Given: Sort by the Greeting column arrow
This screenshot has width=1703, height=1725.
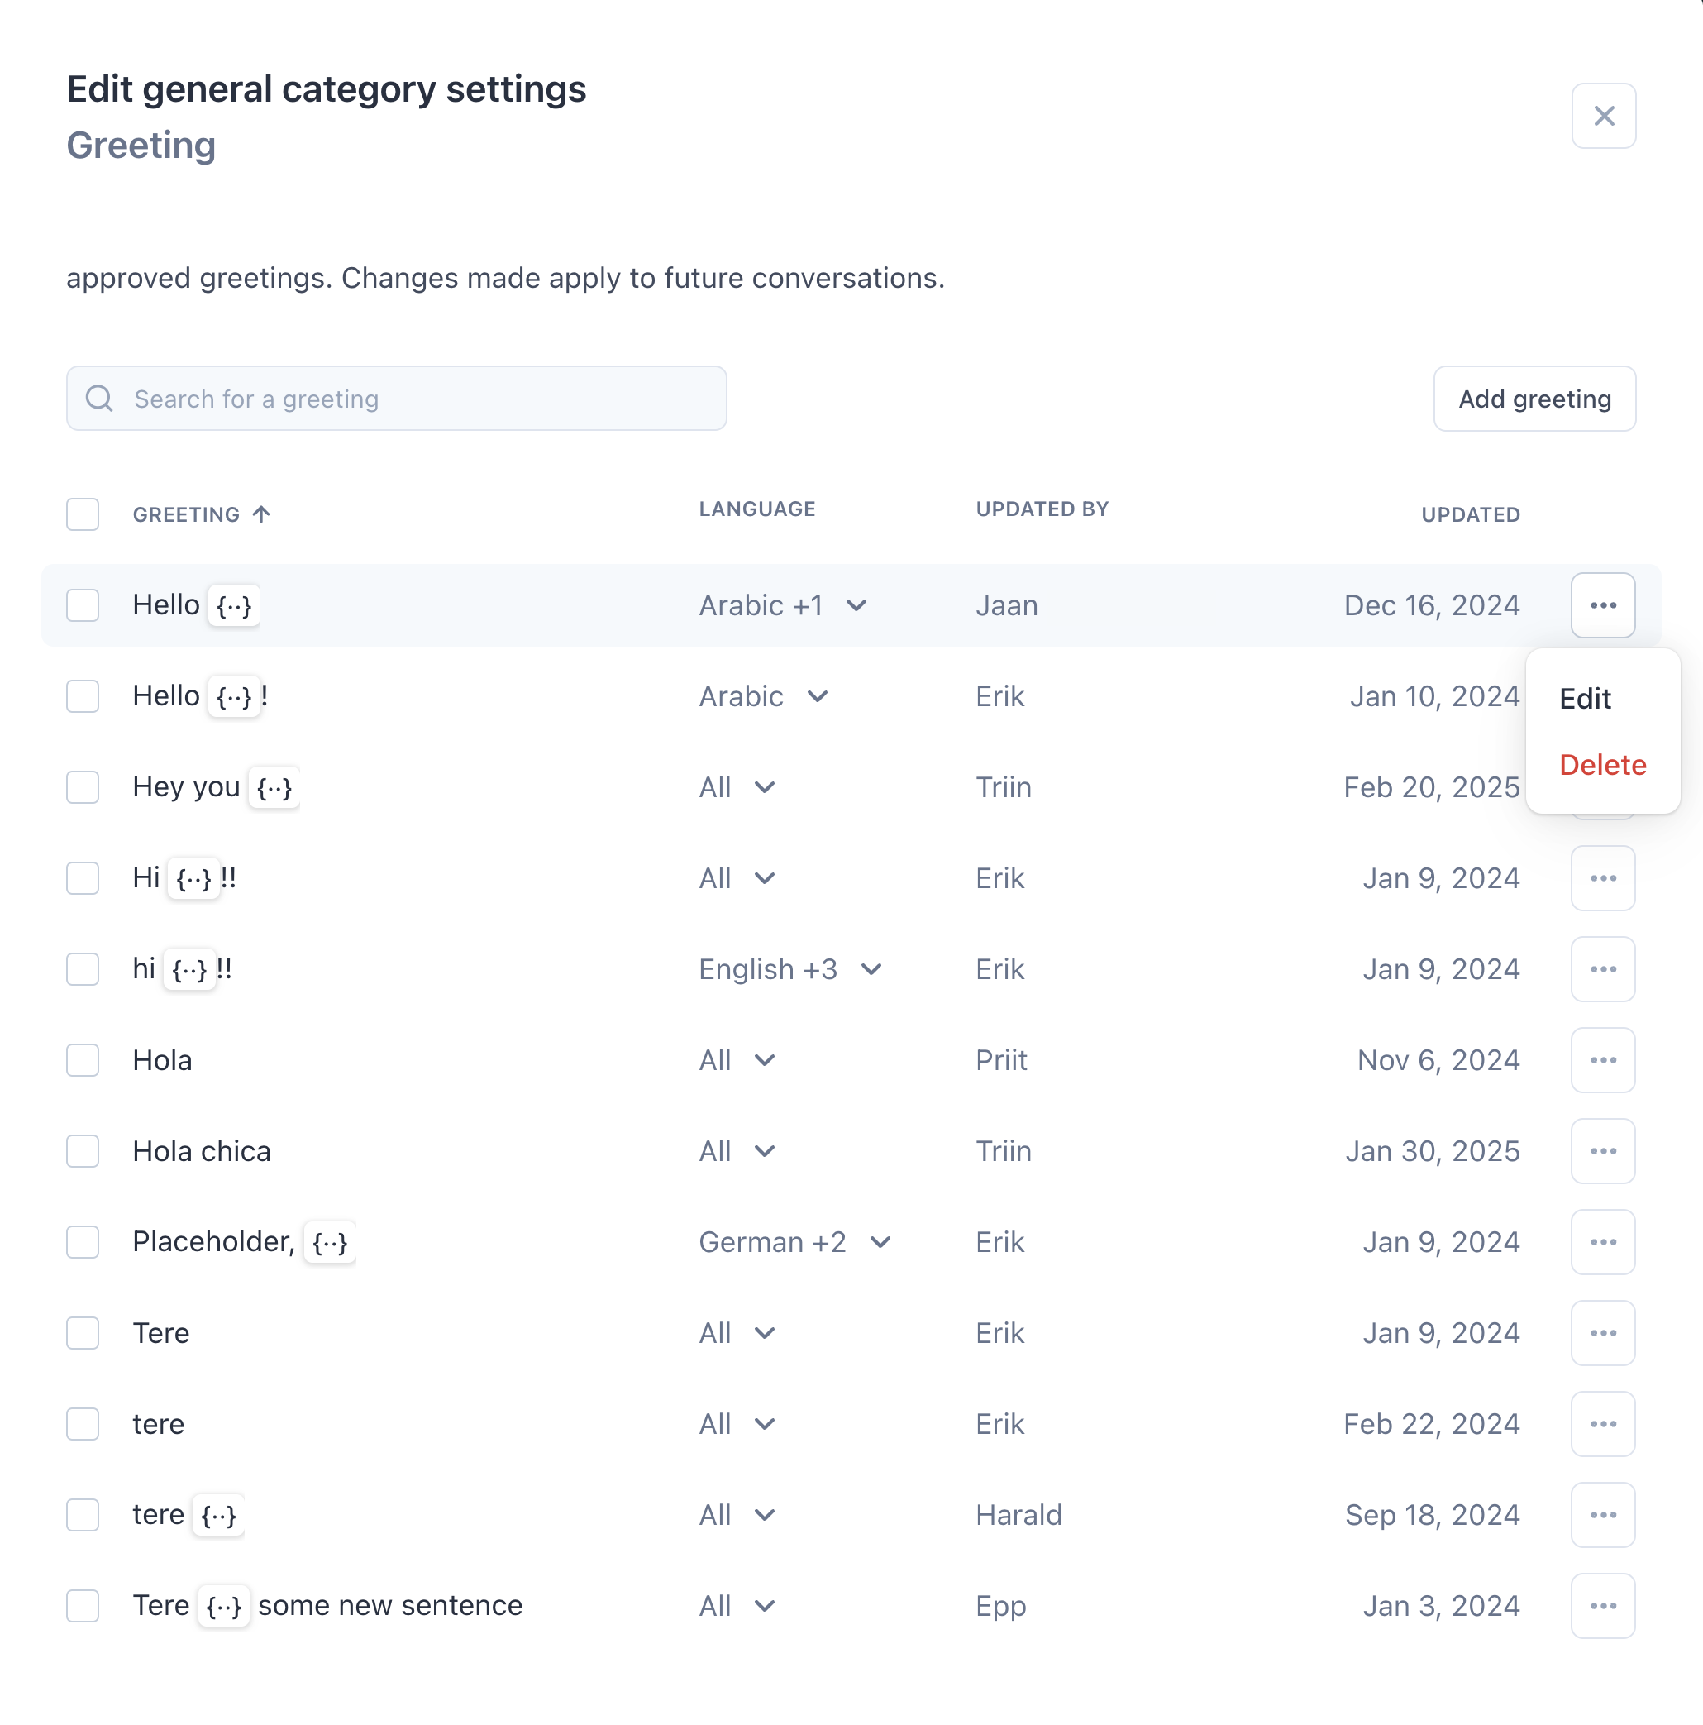Looking at the screenshot, I should click(261, 514).
